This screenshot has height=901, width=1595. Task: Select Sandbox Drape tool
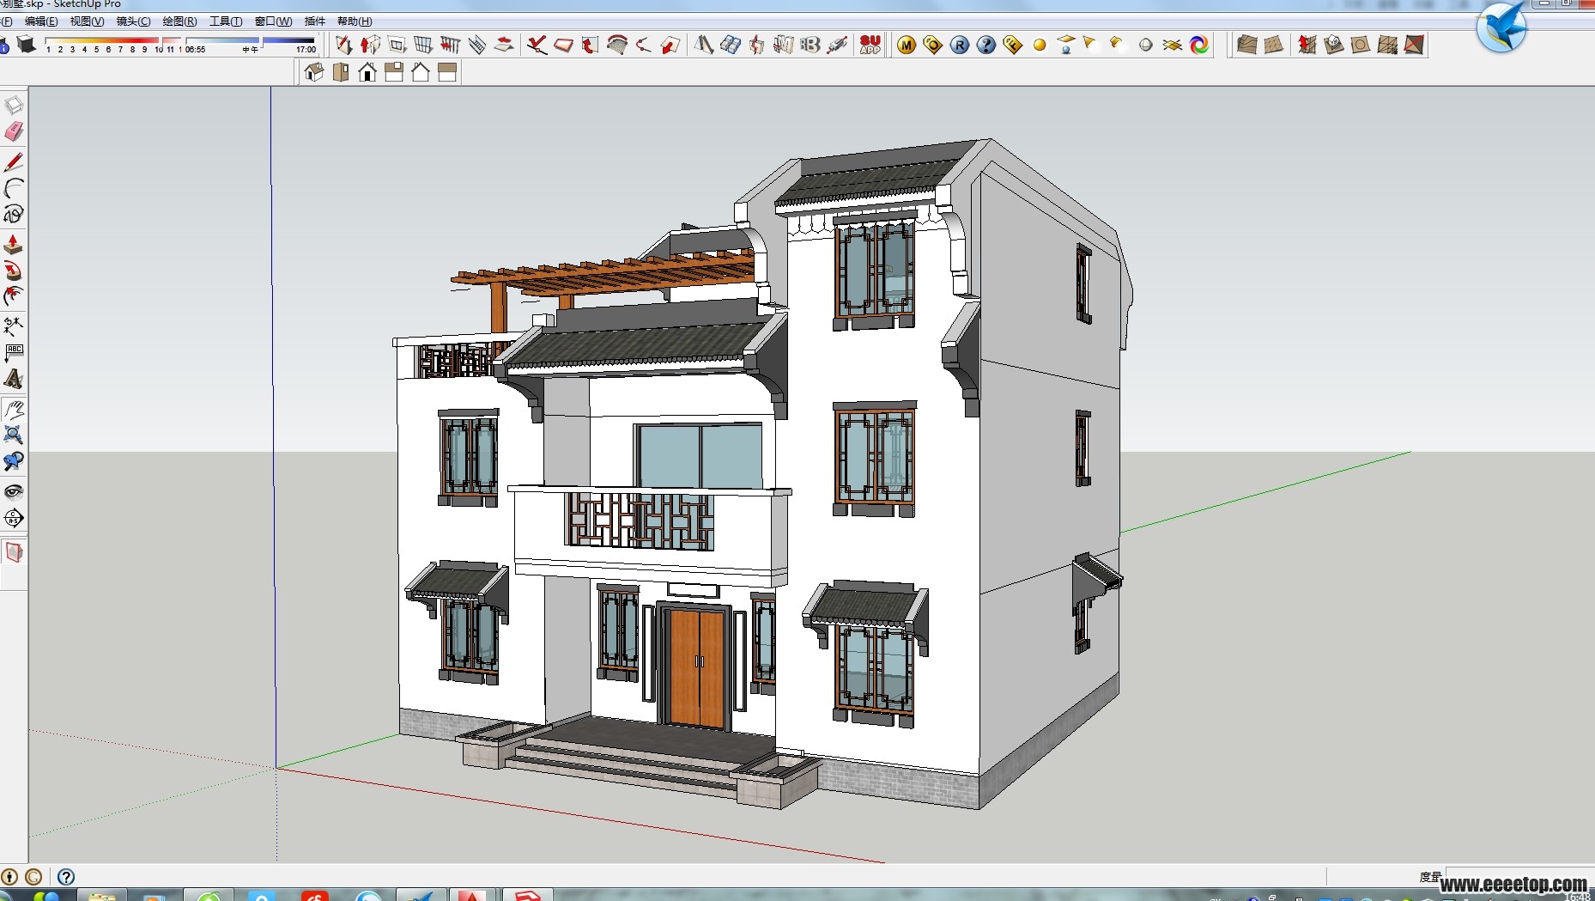pyautogui.click(x=1361, y=45)
